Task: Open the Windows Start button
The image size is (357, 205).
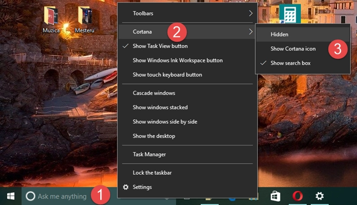Action: pyautogui.click(x=10, y=196)
